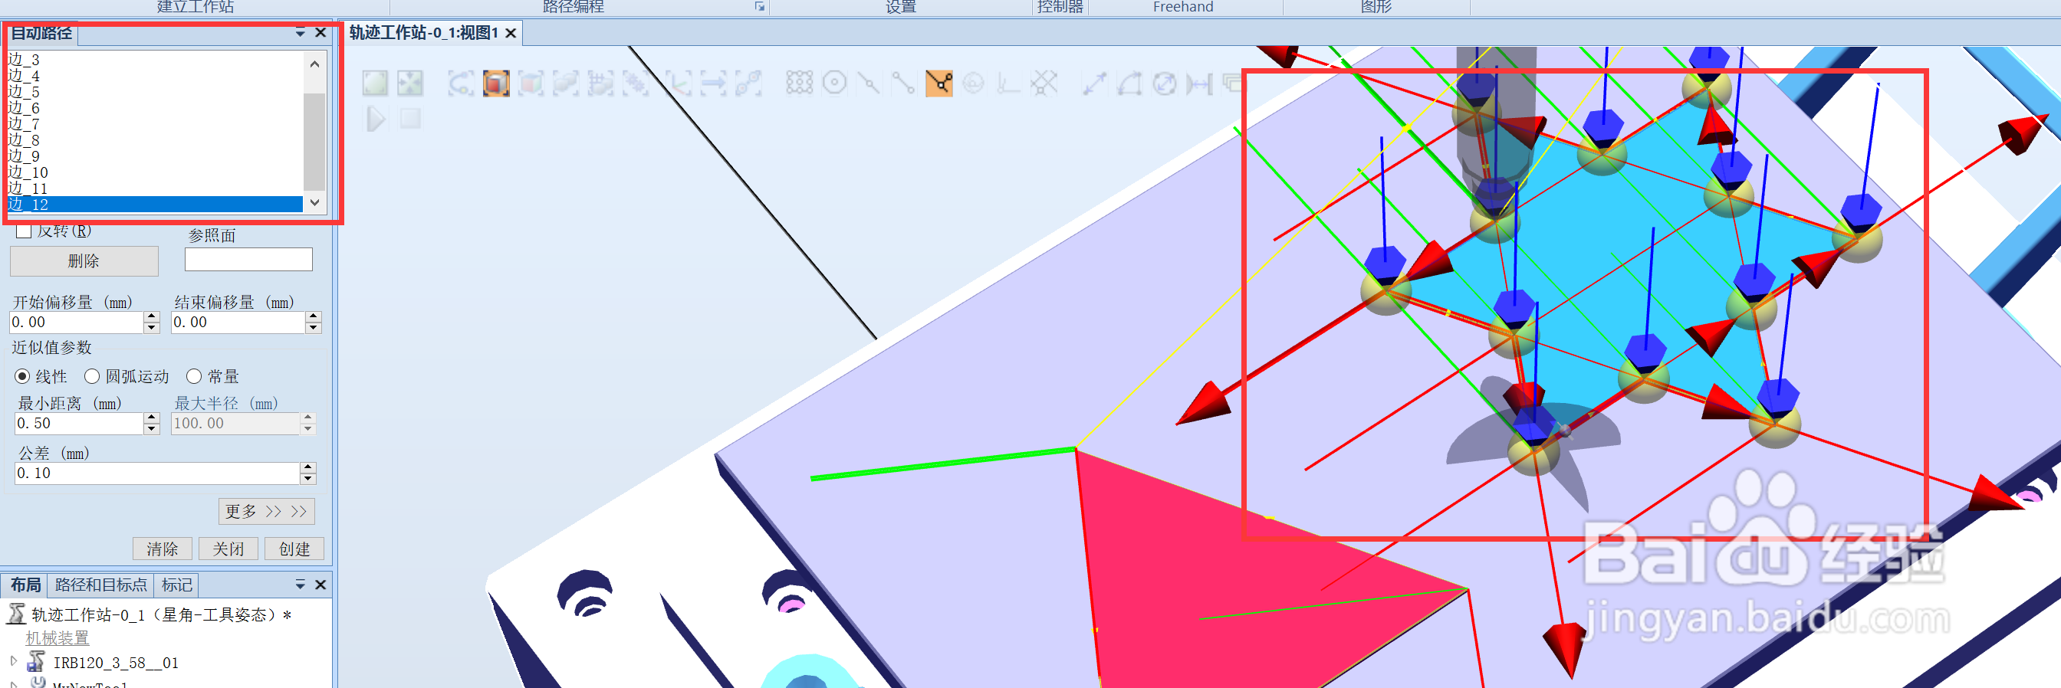The height and width of the screenshot is (688, 2061).
Task: Click the 公差 (mm) value field
Action: click(x=158, y=473)
